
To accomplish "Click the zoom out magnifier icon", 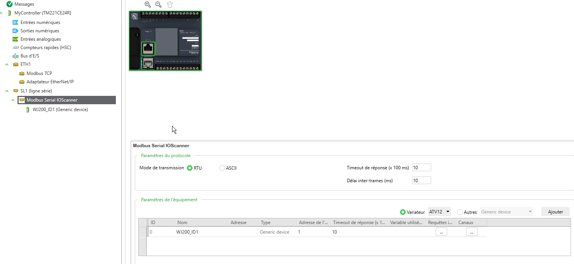I will coord(158,5).
